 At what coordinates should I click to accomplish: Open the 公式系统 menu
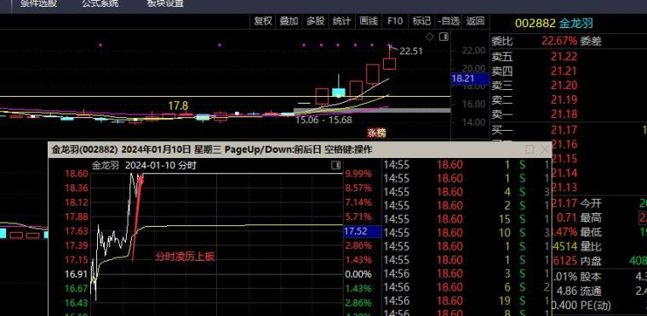pyautogui.click(x=100, y=3)
